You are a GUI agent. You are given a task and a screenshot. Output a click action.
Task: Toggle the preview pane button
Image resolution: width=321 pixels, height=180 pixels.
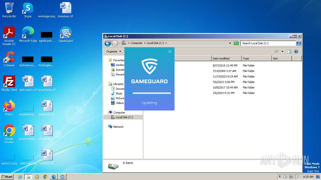289,51
